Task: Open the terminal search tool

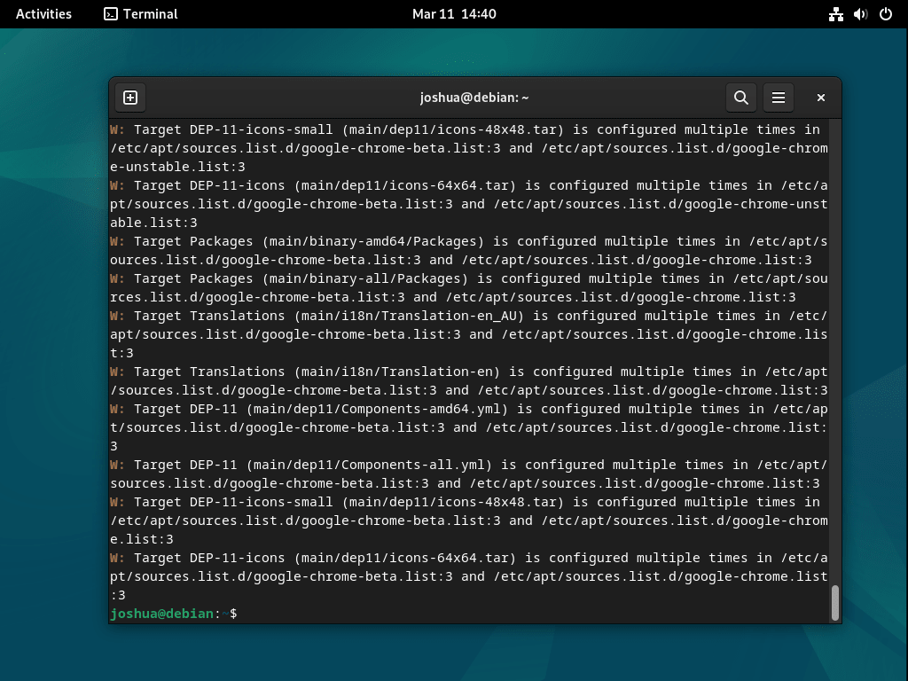Action: point(740,98)
